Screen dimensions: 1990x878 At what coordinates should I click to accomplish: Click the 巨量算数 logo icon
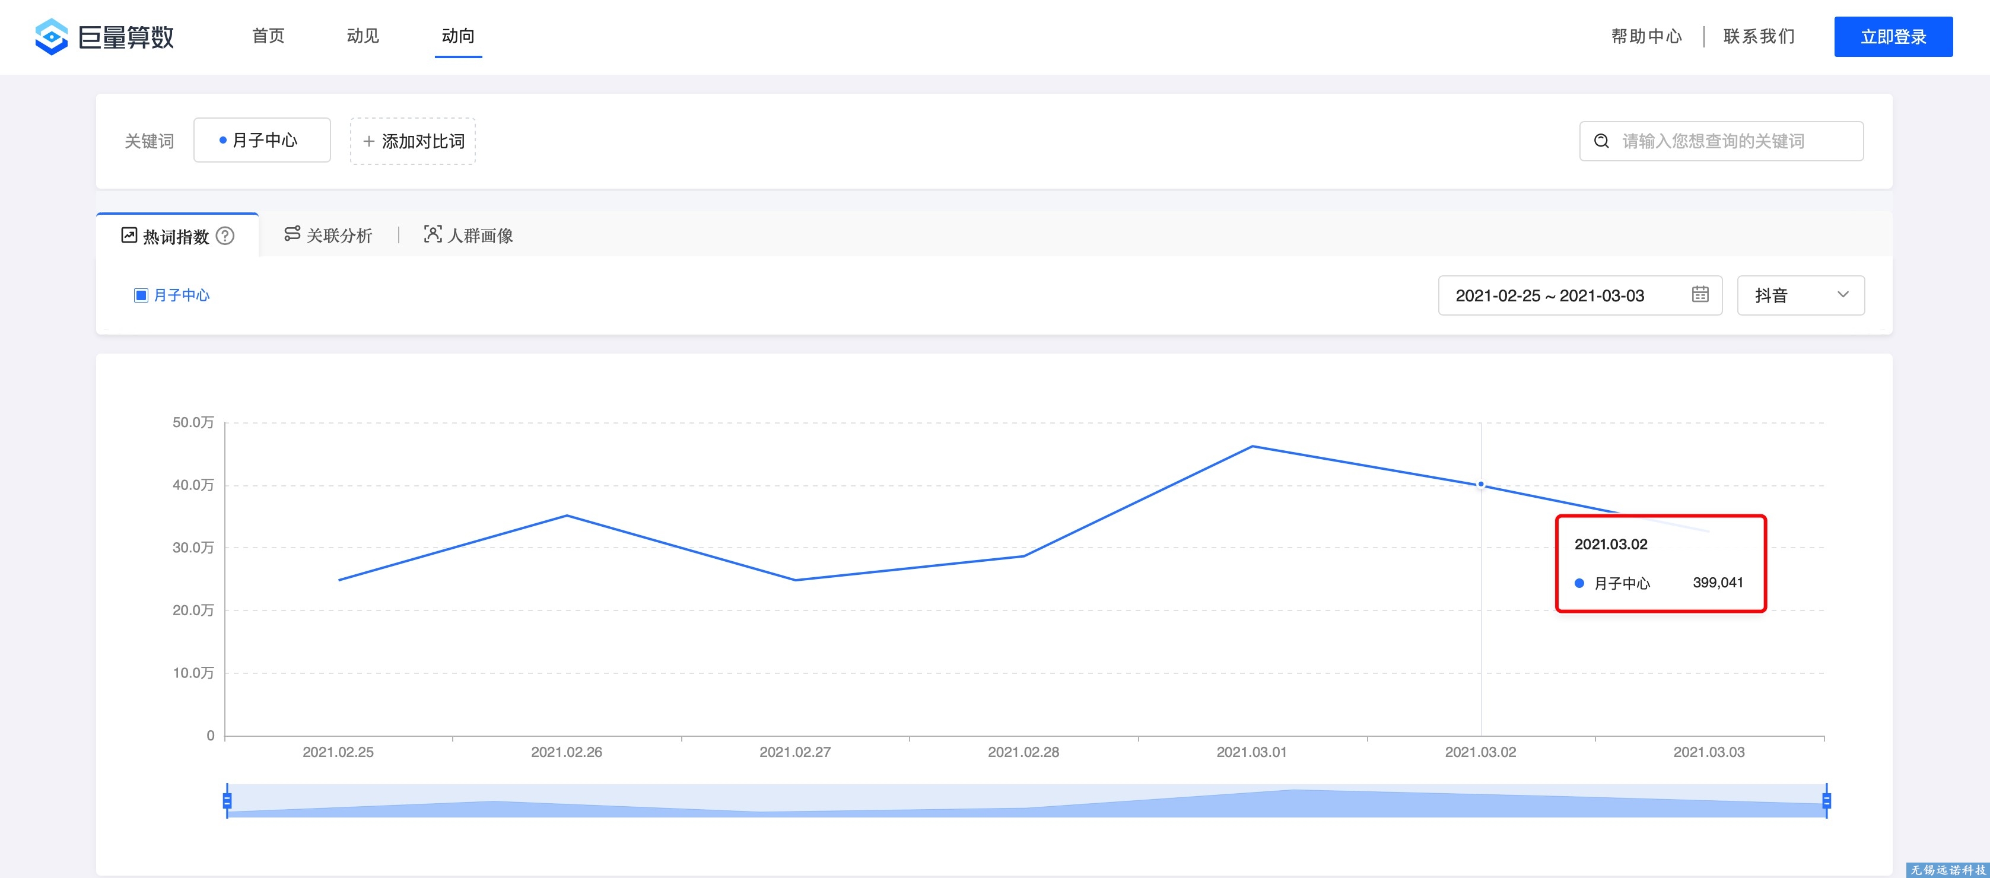tap(52, 36)
